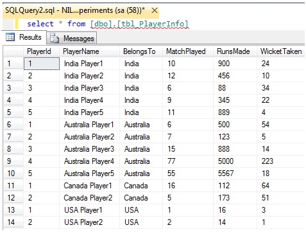Click the 'USA Player2' cell

[89, 222]
